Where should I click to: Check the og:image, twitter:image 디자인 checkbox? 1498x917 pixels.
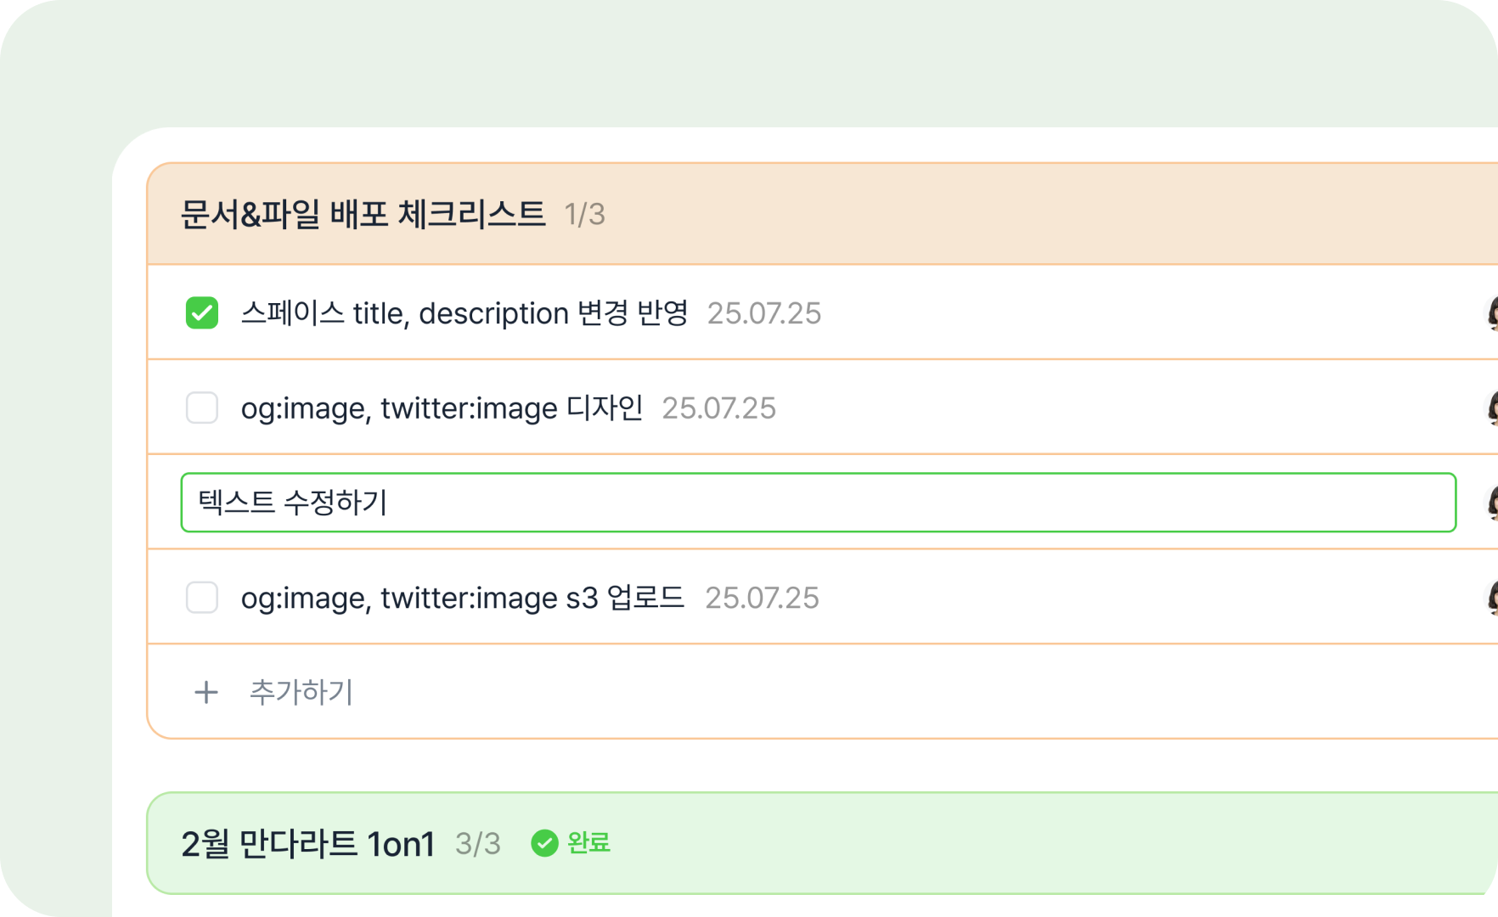[x=202, y=408]
